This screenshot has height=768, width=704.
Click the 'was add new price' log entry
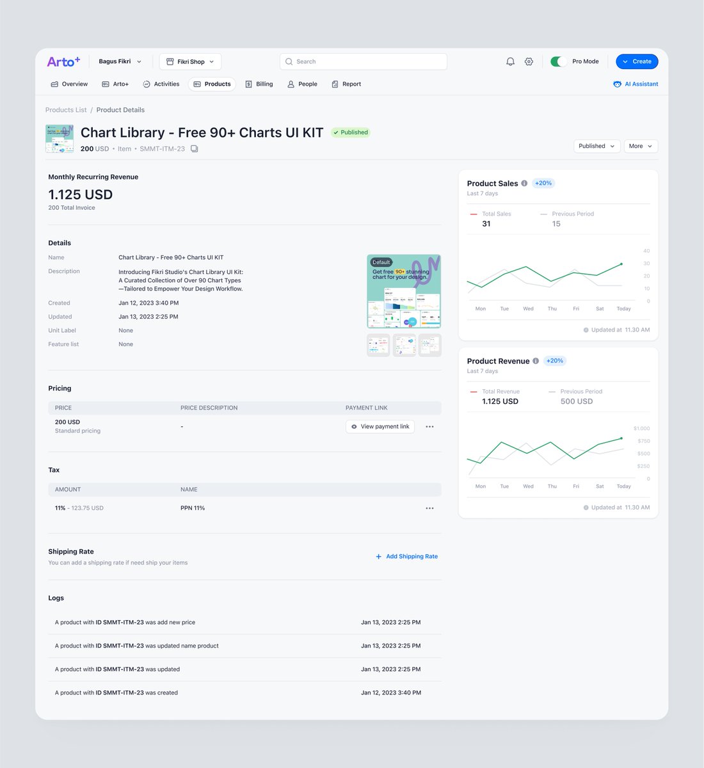point(244,623)
